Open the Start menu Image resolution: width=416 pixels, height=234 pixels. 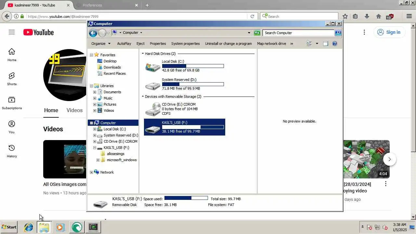[x=9, y=227]
